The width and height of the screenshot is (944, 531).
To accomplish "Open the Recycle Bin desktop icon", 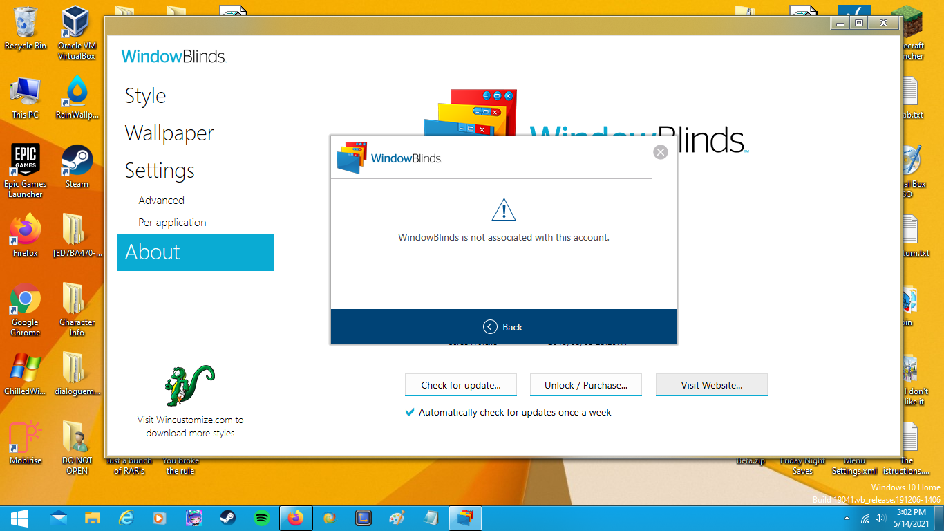I will point(26,29).
